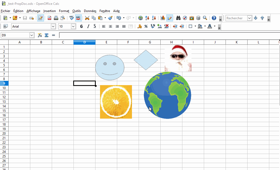Open the Background Color dropdown arrow
The width and height of the screenshot is (280, 170).
coord(205,27)
